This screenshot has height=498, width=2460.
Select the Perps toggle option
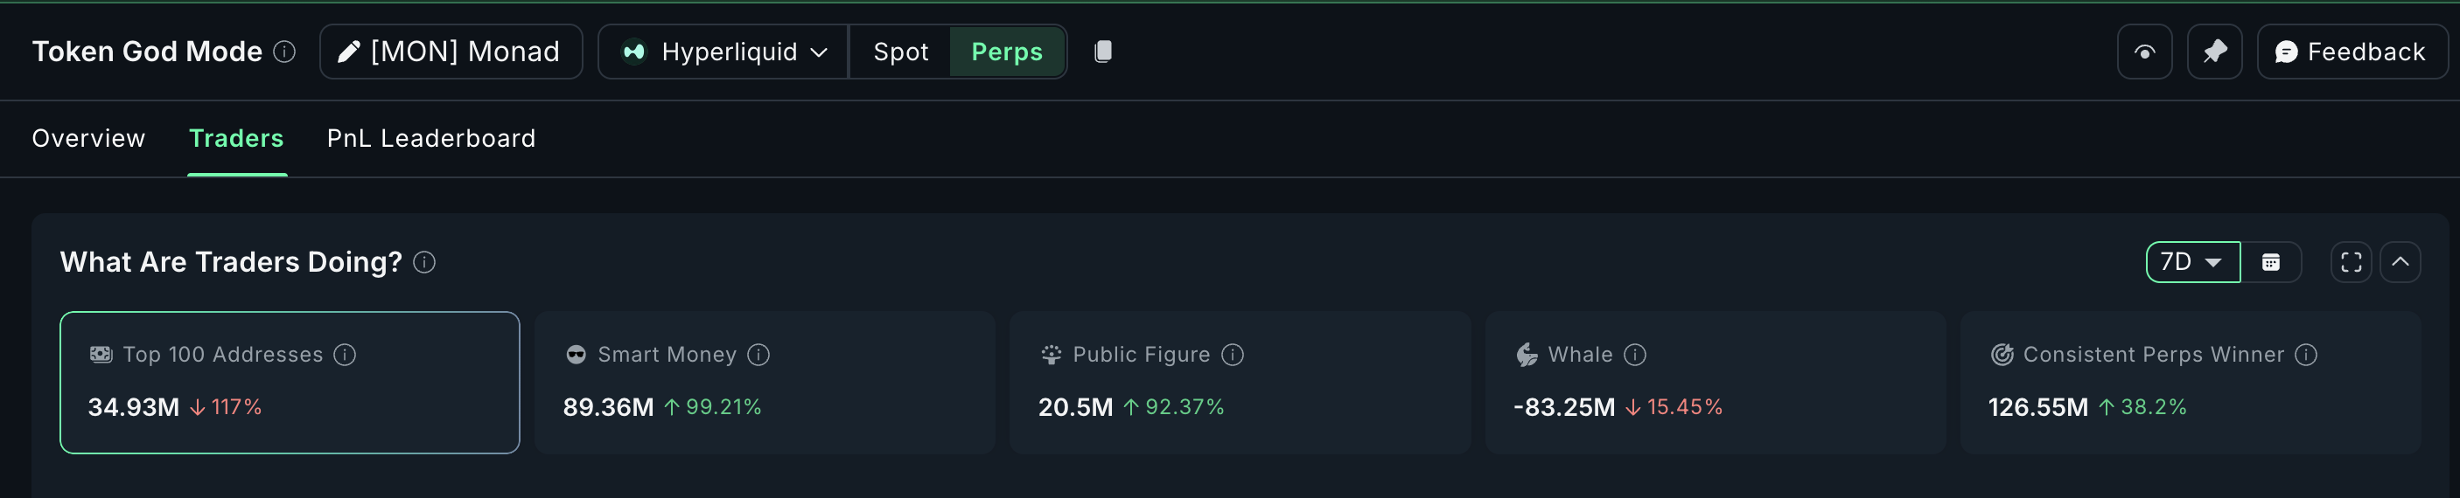coord(1007,52)
